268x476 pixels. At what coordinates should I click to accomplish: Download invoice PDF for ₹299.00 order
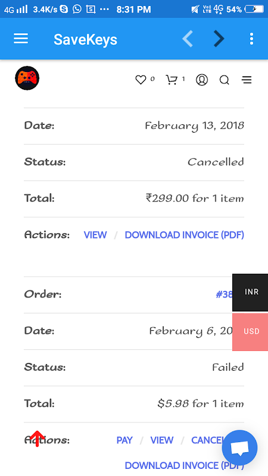click(185, 235)
